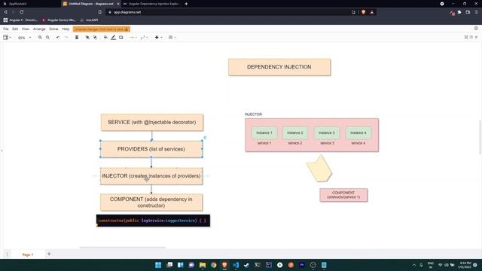The height and width of the screenshot is (271, 482).
Task: Delete selected shape with trash icon
Action: tap(77, 38)
